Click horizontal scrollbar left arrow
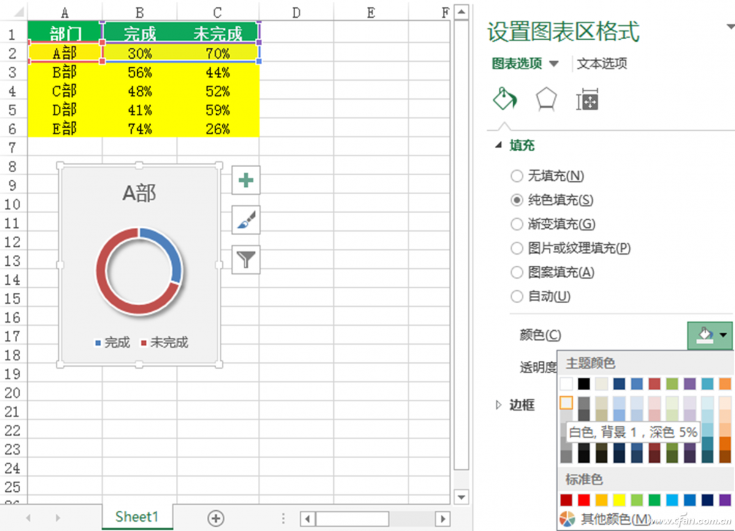Screen dimensions: 735x531 pos(308,519)
